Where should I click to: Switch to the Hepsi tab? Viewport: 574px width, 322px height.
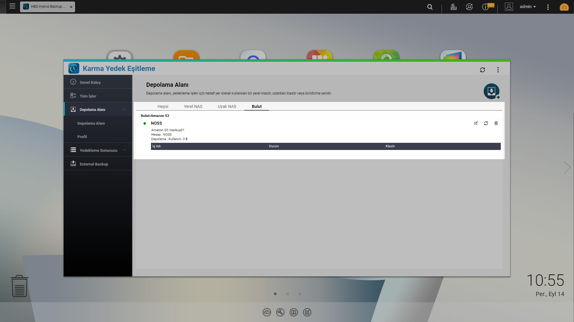[163, 106]
